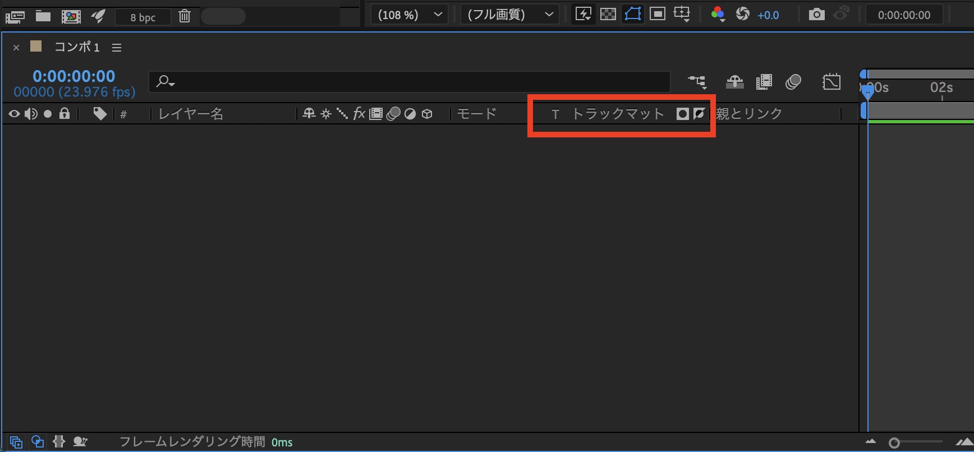Click the T preserve transparency header
The height and width of the screenshot is (452, 974).
click(555, 114)
